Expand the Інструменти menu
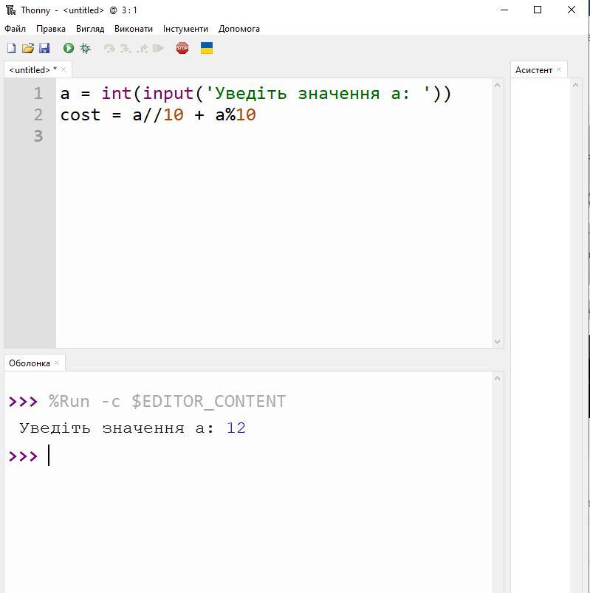 click(x=185, y=29)
